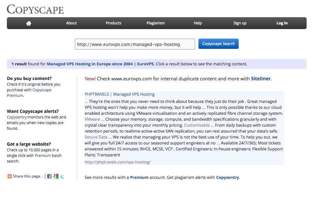The image size is (316, 201).
Task: Go to the home page icon
Action: click(29, 23)
